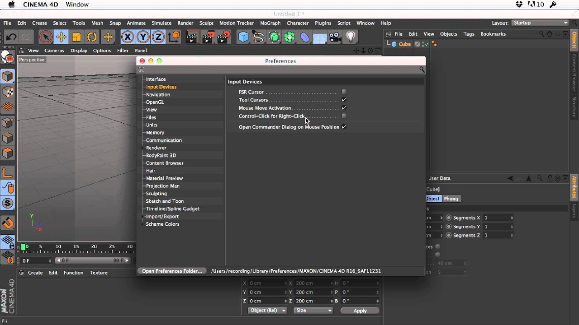Image resolution: width=579 pixels, height=325 pixels.
Task: Click the magnet Snap icon
Action: point(8,223)
